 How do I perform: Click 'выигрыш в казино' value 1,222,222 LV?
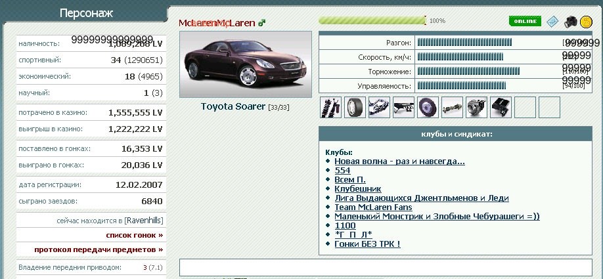coord(135,129)
